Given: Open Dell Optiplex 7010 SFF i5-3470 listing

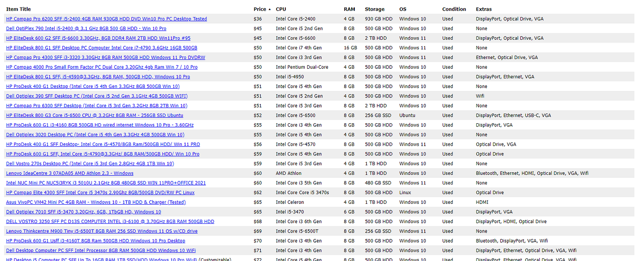Looking at the screenshot, I should (84, 212).
